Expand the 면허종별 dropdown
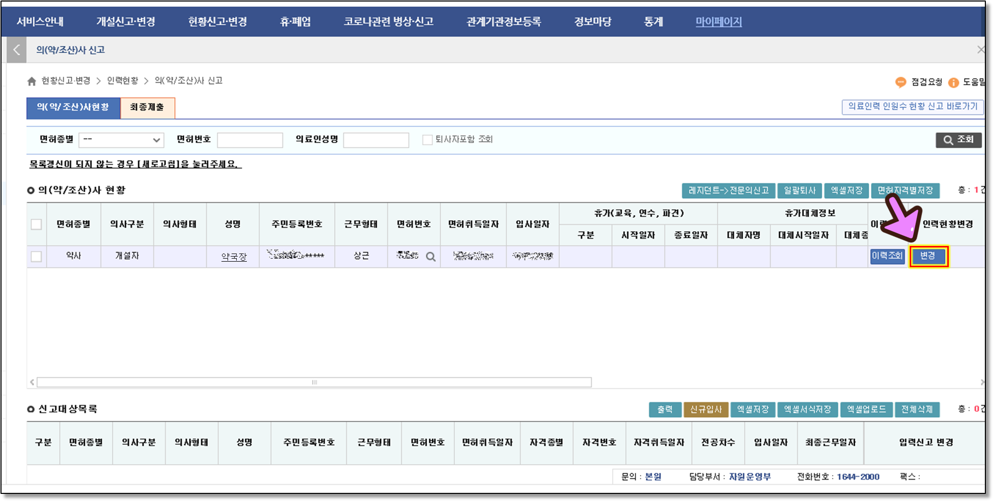 [121, 140]
